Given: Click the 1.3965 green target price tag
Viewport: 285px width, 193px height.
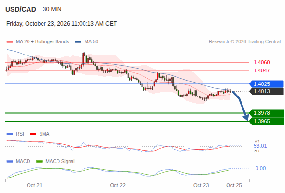Looking at the screenshot, I should (x=266, y=121).
